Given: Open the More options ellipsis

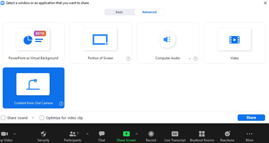Looking at the screenshot, I should tap(249, 134).
